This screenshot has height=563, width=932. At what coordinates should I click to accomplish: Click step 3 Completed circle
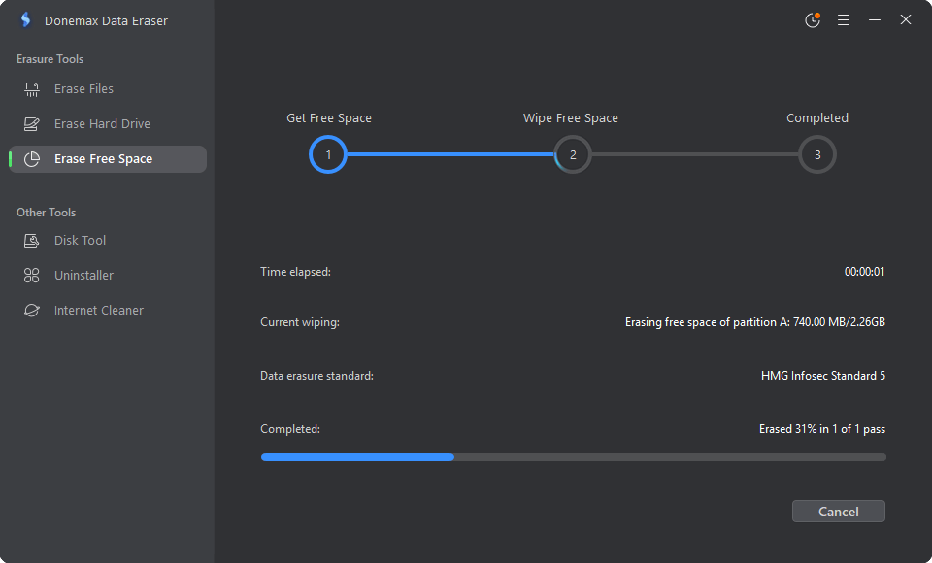[x=817, y=154]
